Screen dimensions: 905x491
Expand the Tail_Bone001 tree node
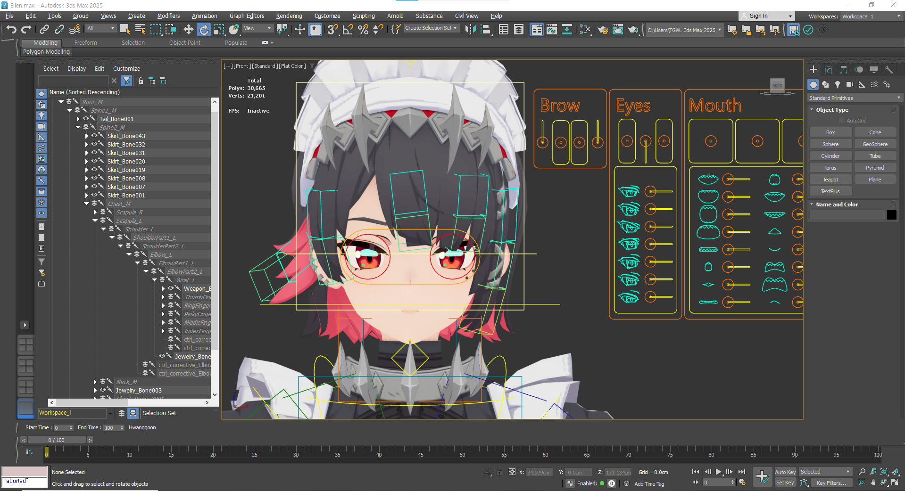[x=78, y=119]
